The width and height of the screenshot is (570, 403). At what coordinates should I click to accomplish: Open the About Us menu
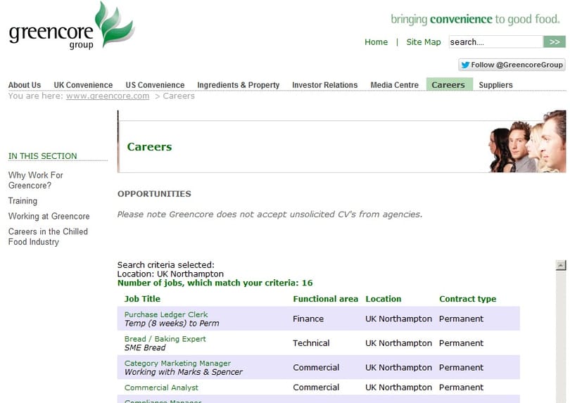coord(25,84)
